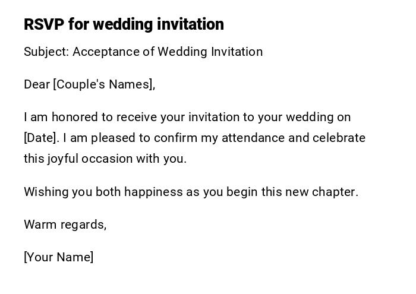Click the word "attendance" in the paragraph
The width and height of the screenshot is (416, 294).
click(254, 138)
